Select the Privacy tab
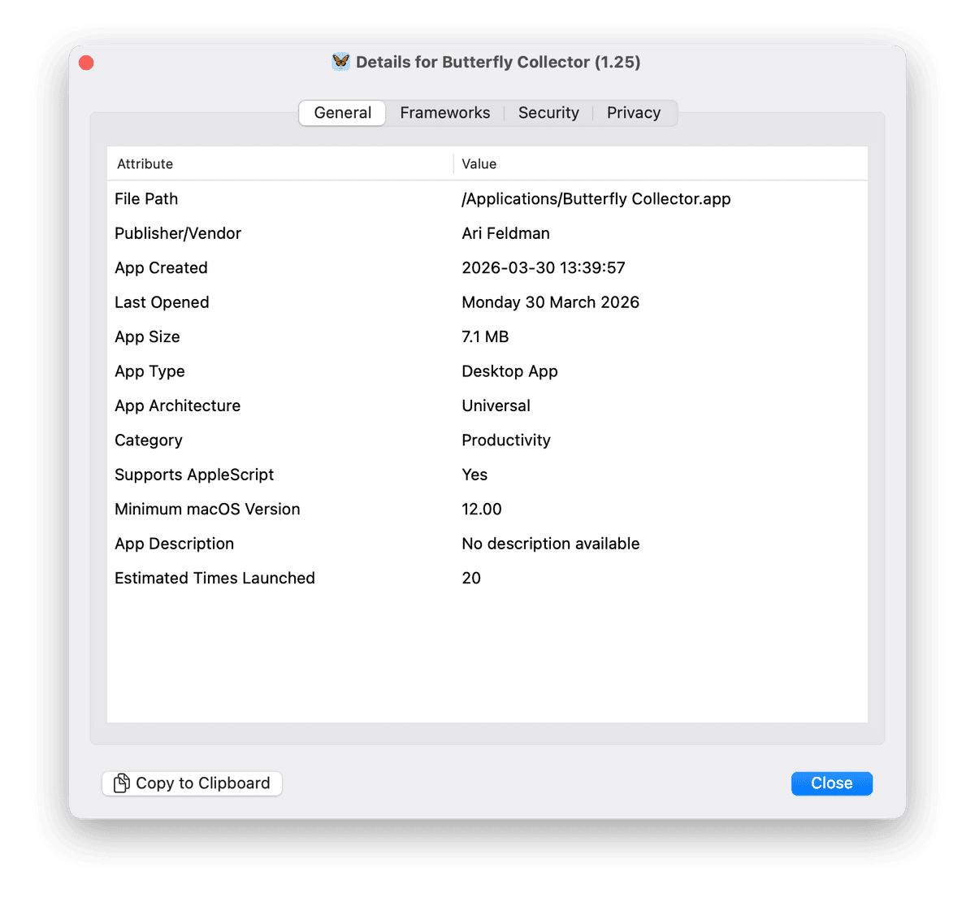The width and height of the screenshot is (975, 911). point(633,113)
